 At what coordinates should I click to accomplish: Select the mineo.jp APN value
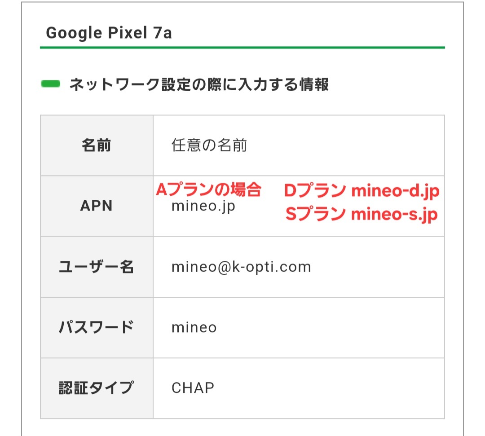click(x=203, y=207)
